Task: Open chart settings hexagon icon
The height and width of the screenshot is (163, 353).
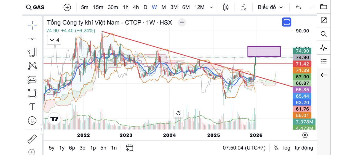Action: (305, 135)
